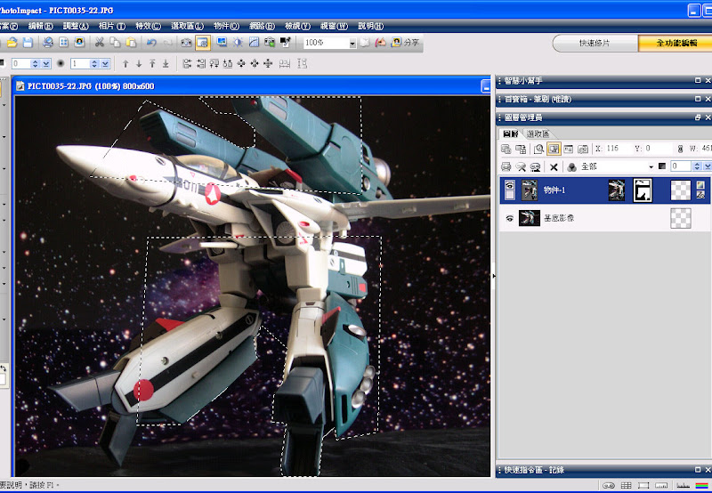Screen dimensions: 712x493
Task: Open the 100% zoom dropdown
Action: 352,43
